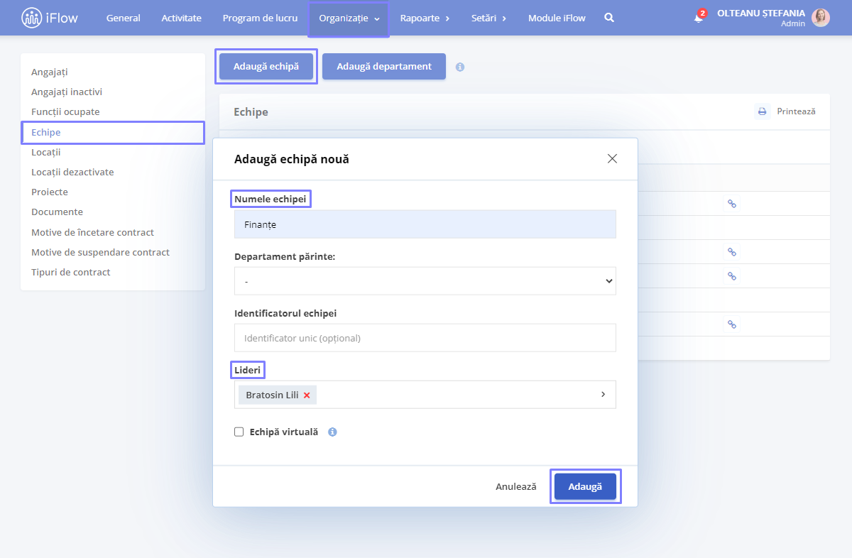Open the Program de lucru menu item

click(x=261, y=18)
